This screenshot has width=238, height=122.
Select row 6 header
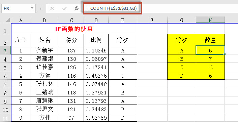[x=5, y=76]
